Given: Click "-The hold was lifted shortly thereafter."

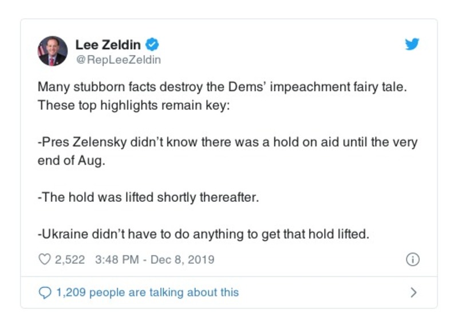Looking at the screenshot, I should (148, 198).
